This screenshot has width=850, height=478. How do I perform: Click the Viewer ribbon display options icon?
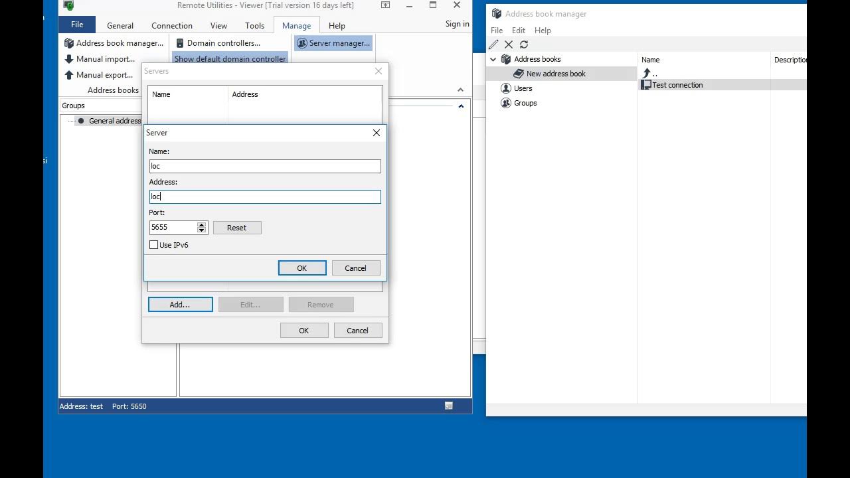[x=385, y=5]
